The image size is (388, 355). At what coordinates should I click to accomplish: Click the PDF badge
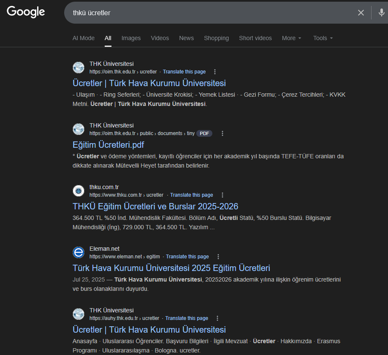click(204, 133)
